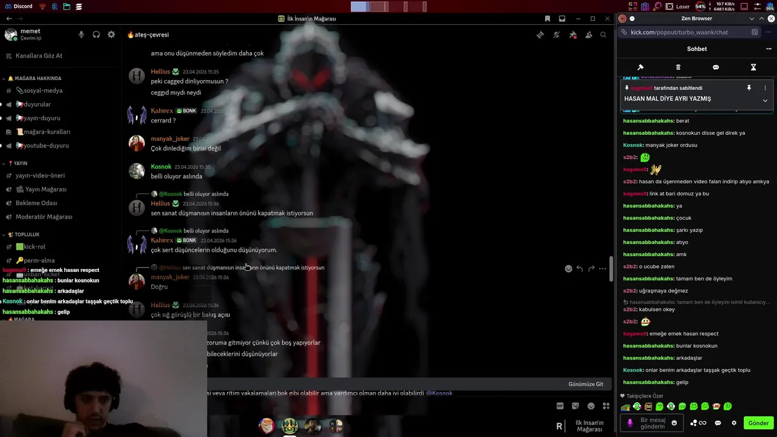Click the purple microphone icon in Kick input
The image size is (777, 437).
[629, 423]
